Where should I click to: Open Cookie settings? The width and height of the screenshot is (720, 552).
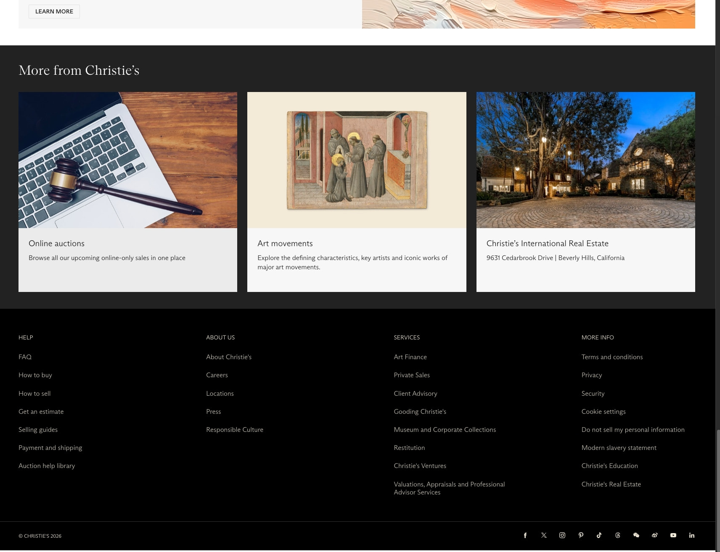[604, 411]
